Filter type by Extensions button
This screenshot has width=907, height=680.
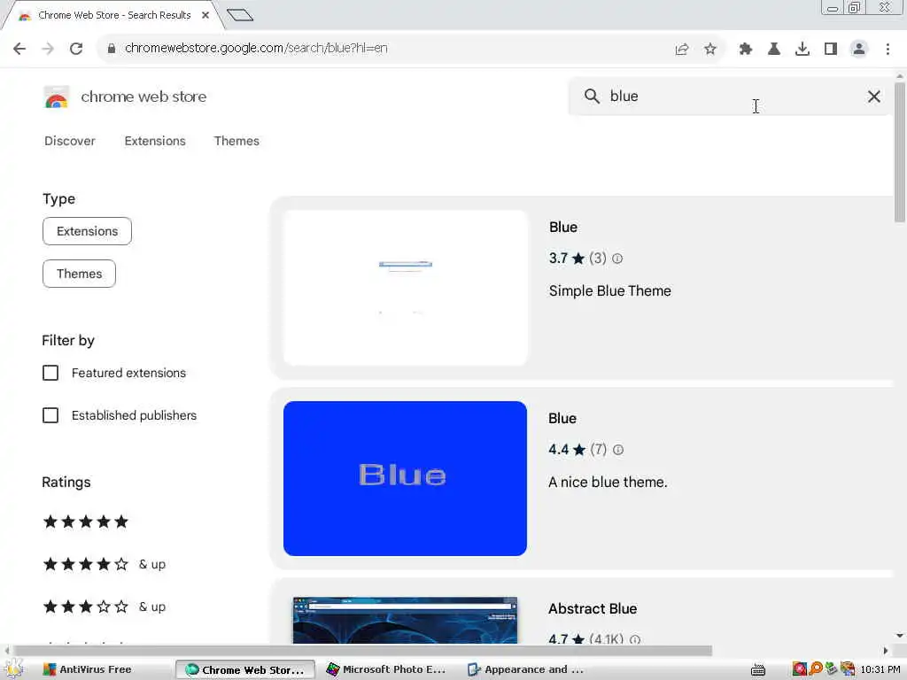(88, 231)
